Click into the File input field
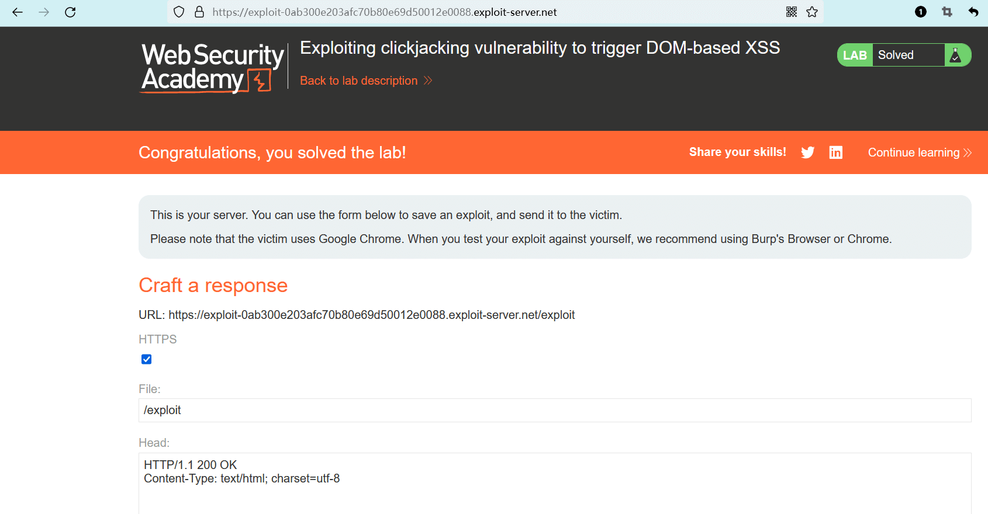988x514 pixels. point(554,410)
